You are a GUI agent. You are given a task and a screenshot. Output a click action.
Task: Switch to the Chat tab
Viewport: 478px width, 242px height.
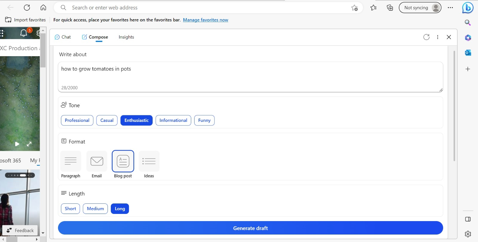point(63,37)
